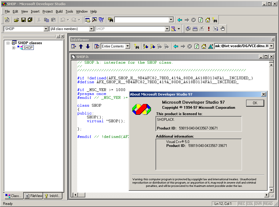Go to next topic with down arrow
The width and height of the screenshot is (279, 207).
(88, 46)
